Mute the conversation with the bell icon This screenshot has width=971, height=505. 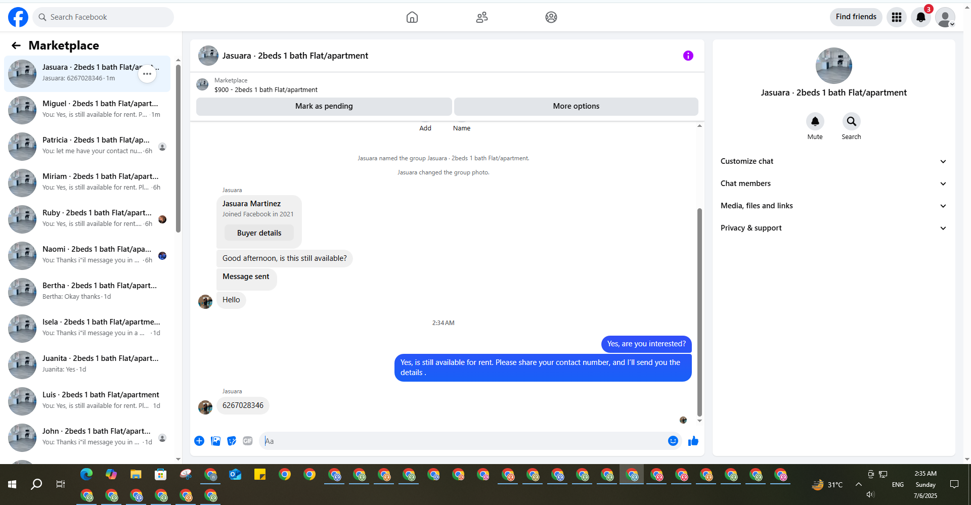tap(815, 121)
